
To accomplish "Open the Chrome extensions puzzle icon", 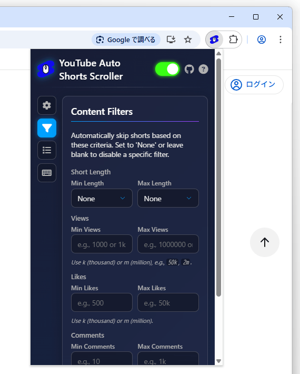I will (x=233, y=40).
